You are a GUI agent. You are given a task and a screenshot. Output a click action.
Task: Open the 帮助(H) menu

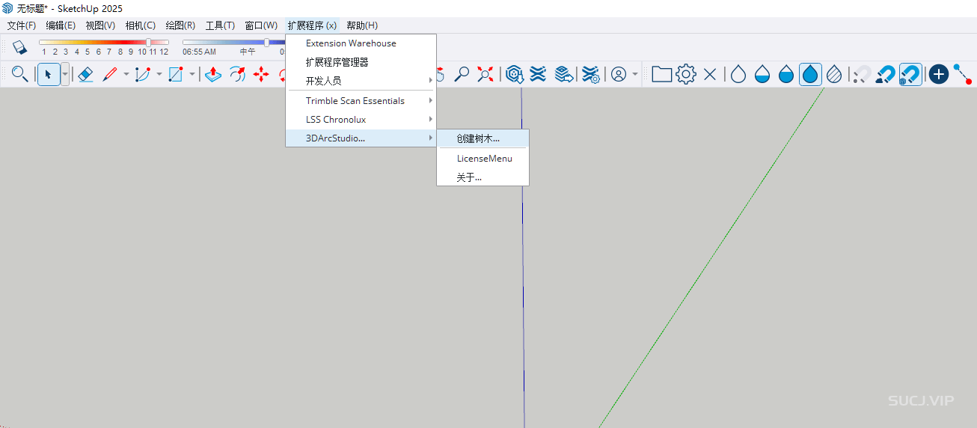tap(362, 25)
